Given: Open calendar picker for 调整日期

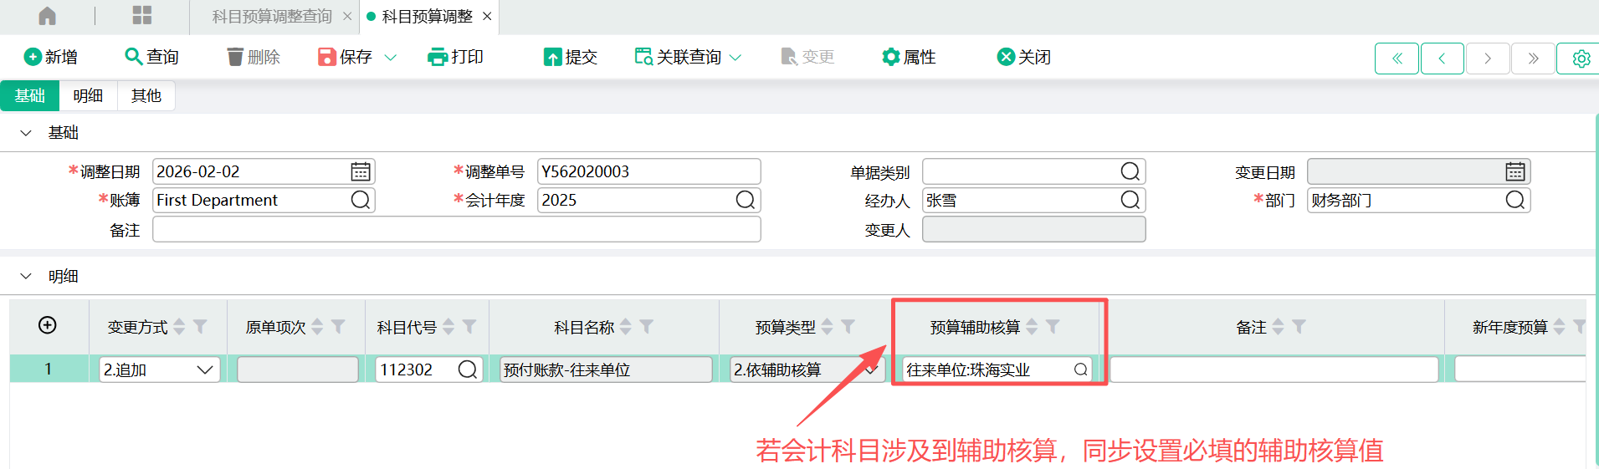Looking at the screenshot, I should coord(361,171).
